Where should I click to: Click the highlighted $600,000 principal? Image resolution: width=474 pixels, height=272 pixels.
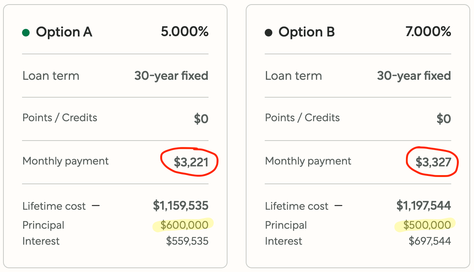(184, 225)
